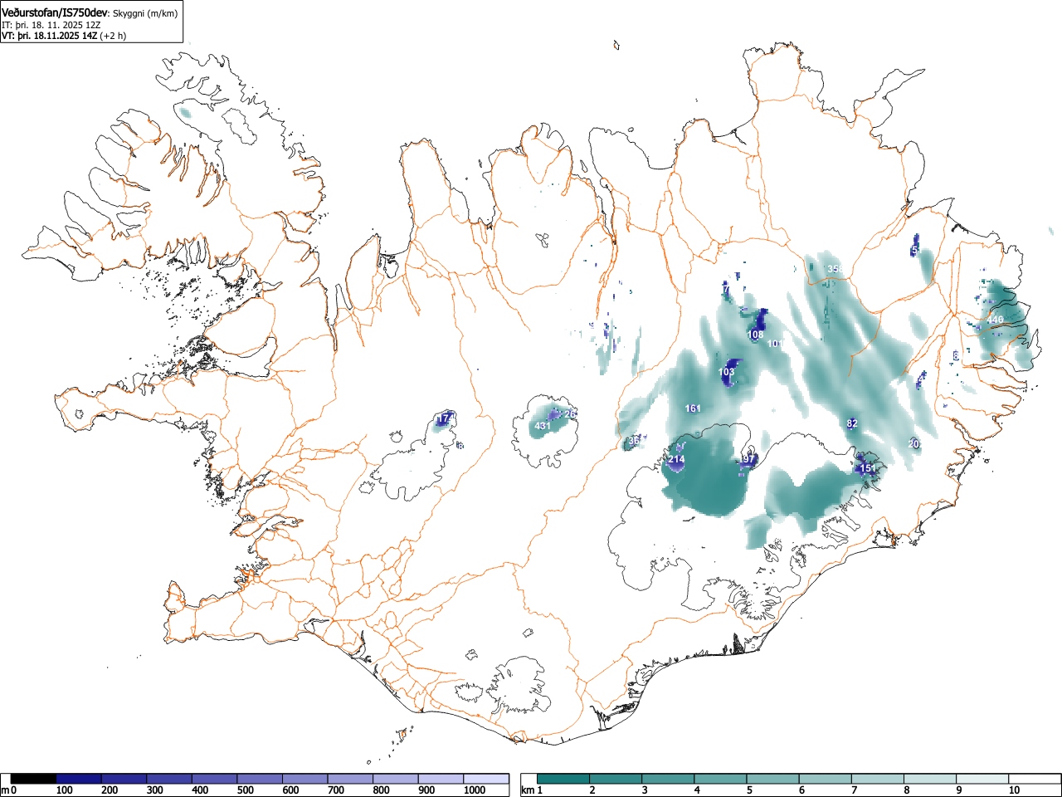This screenshot has height=797, width=1062.
Task: Click the '161' visibility value on the map
Action: pos(694,408)
